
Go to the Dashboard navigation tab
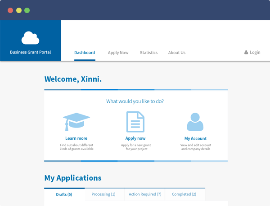[85, 53]
